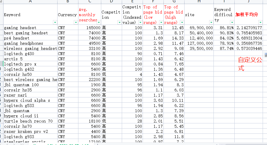Image resolution: width=267 pixels, height=145 pixels.
Task: Select the searches value 33100
Action: tap(90, 48)
